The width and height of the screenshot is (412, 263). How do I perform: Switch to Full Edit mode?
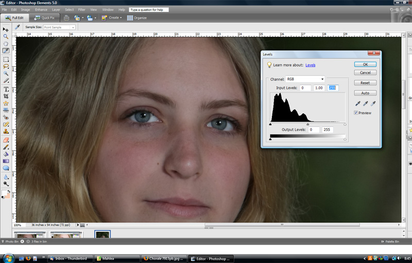click(14, 18)
